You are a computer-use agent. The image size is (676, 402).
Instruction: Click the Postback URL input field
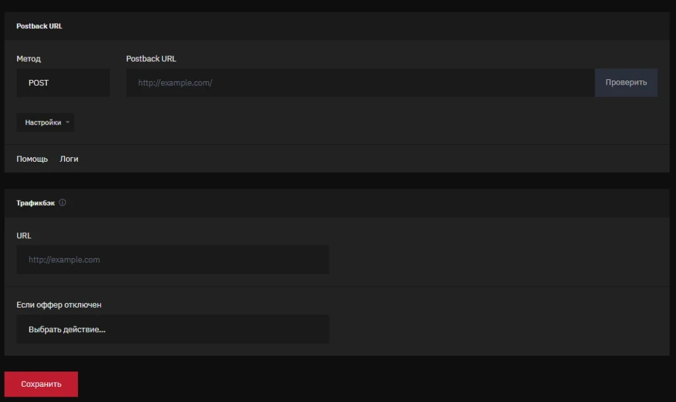pyautogui.click(x=360, y=83)
